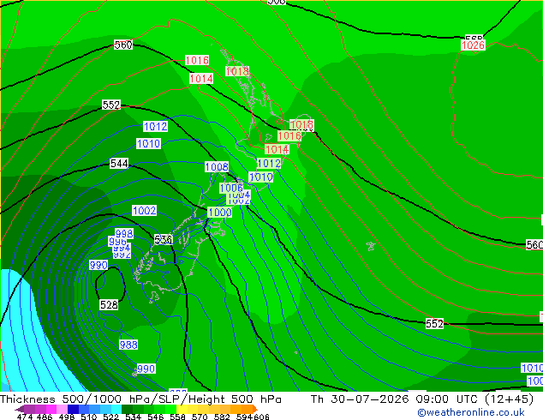Viewport: 543px width, 420px height.
Task: Click the map title 'Thickness 500/1000 hPa/SLP/Height 500 hPa'
Action: (140, 399)
